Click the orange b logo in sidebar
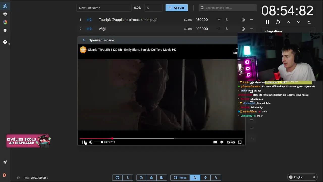Viewport: 323px width, 182px height. 5,175
